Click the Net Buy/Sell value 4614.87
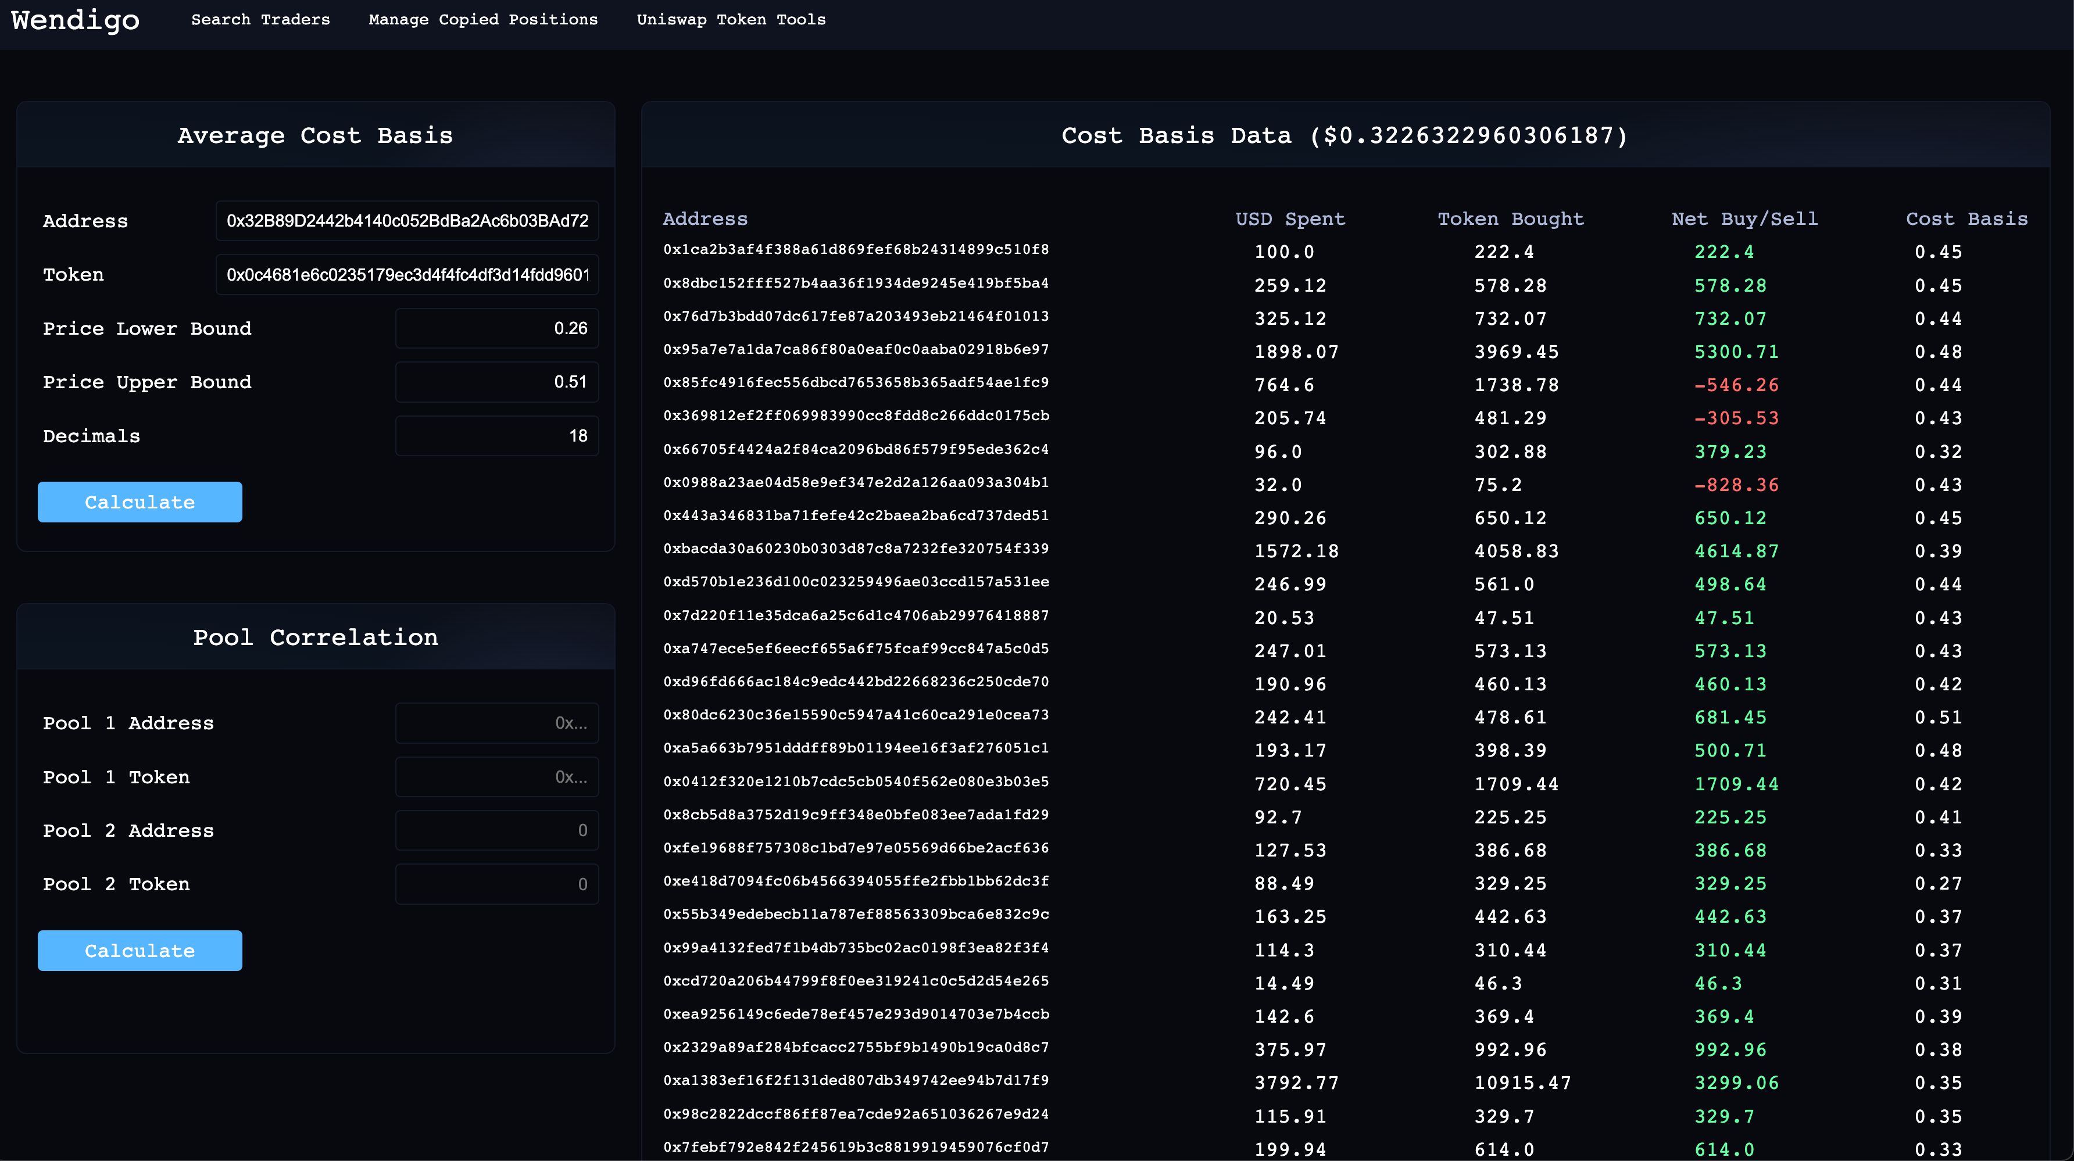Screen dimensions: 2074x1161 click(1737, 551)
